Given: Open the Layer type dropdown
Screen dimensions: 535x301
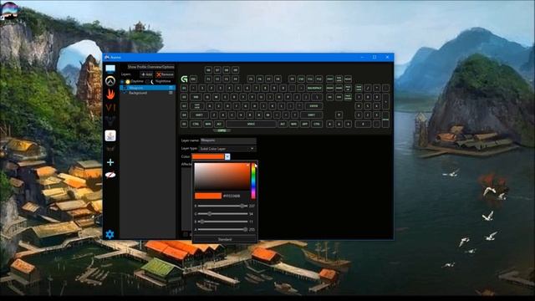Looking at the screenshot, I should [227, 149].
